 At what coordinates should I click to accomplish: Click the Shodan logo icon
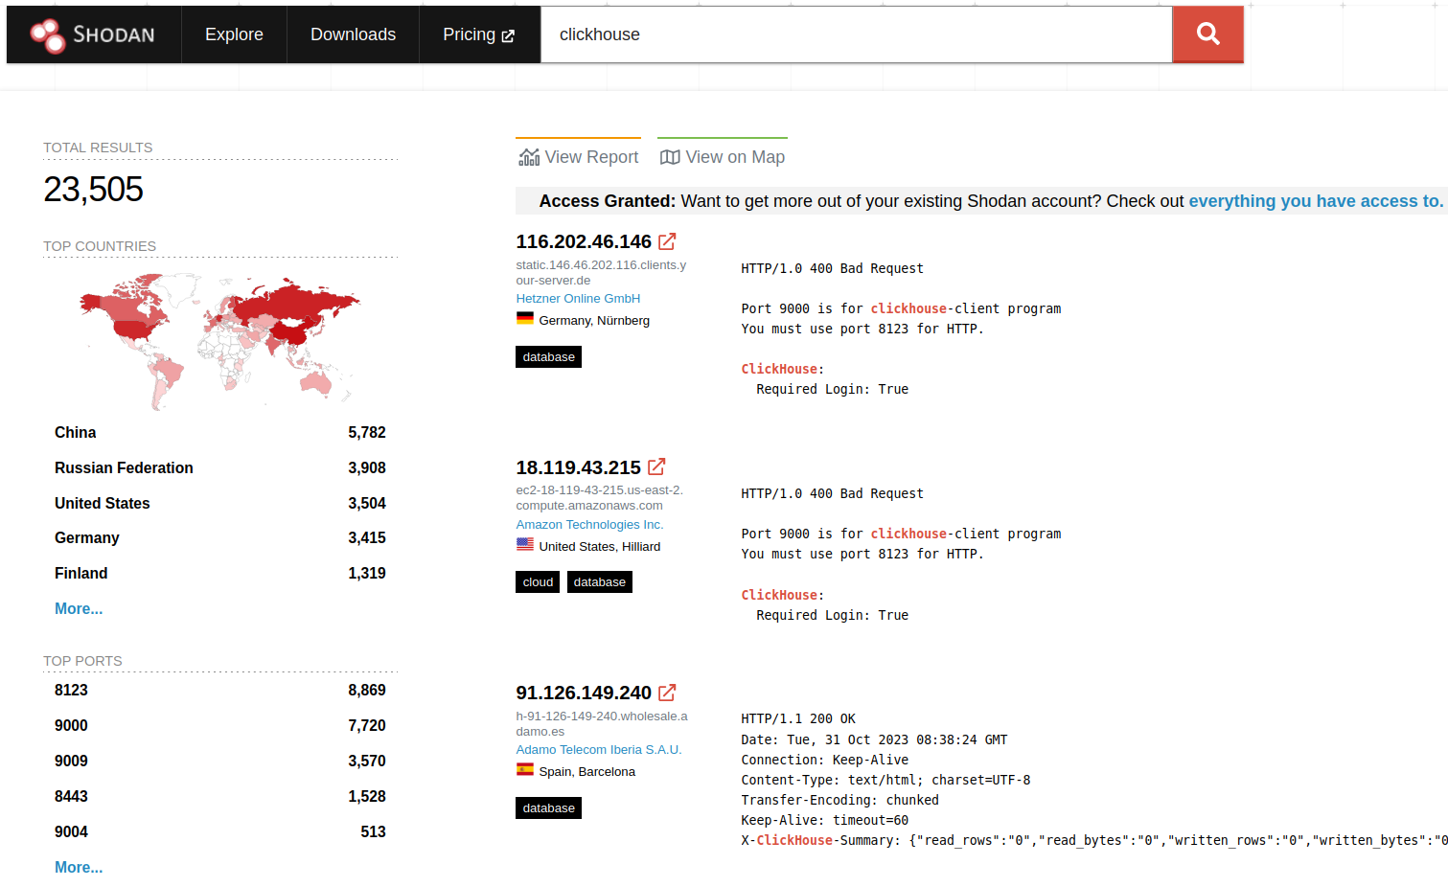tap(48, 35)
